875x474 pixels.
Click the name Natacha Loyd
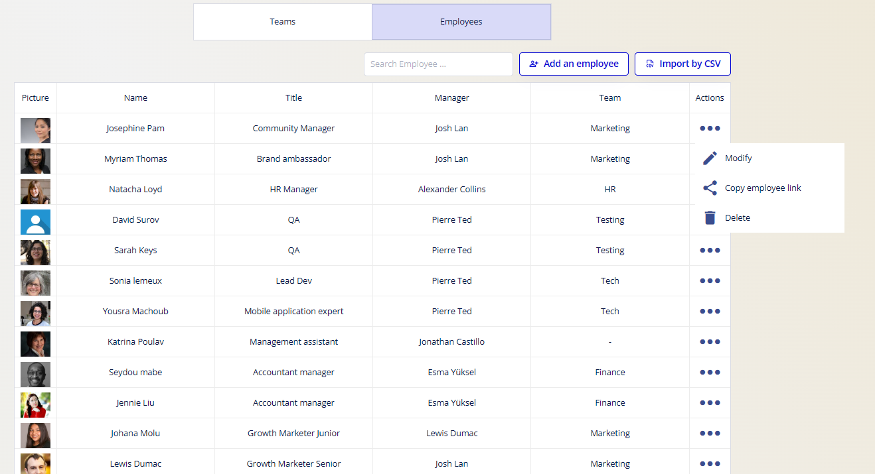coord(135,190)
